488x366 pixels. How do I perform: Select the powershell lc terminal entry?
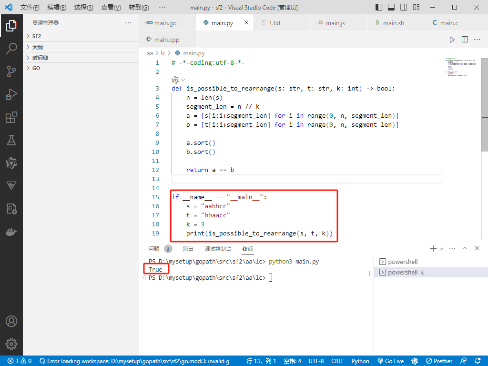[x=431, y=272]
